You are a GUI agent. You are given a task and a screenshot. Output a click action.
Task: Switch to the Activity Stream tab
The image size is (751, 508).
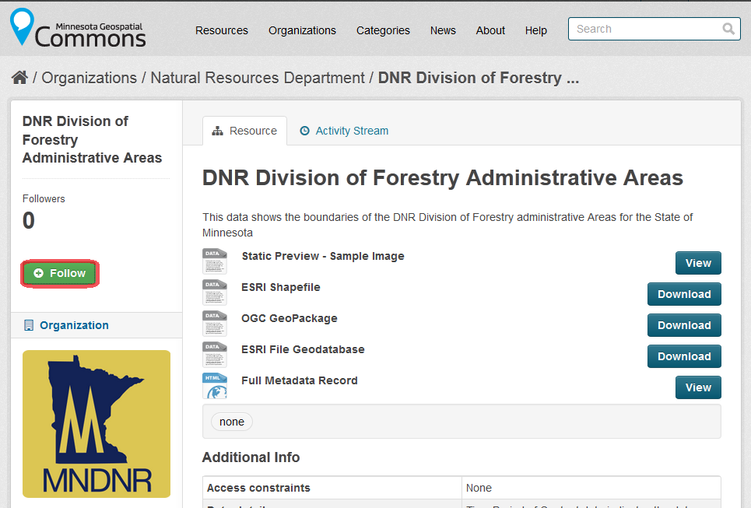[344, 131]
